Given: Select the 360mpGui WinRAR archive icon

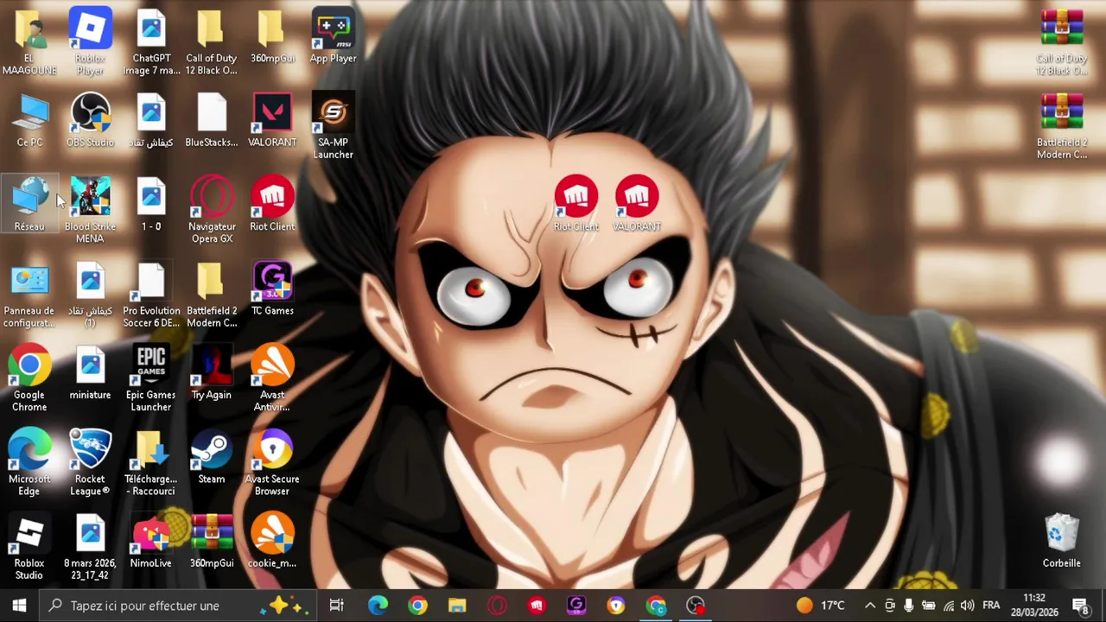Looking at the screenshot, I should coord(212,542).
